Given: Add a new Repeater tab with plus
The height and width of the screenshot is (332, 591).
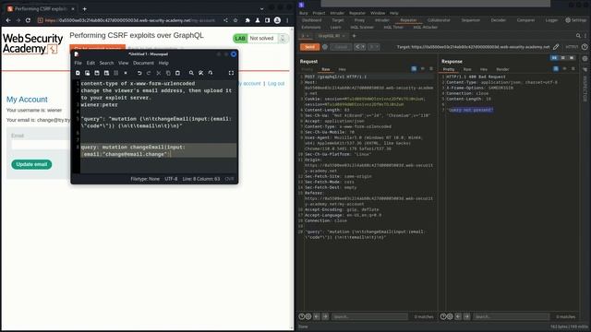Looking at the screenshot, I should point(354,36).
